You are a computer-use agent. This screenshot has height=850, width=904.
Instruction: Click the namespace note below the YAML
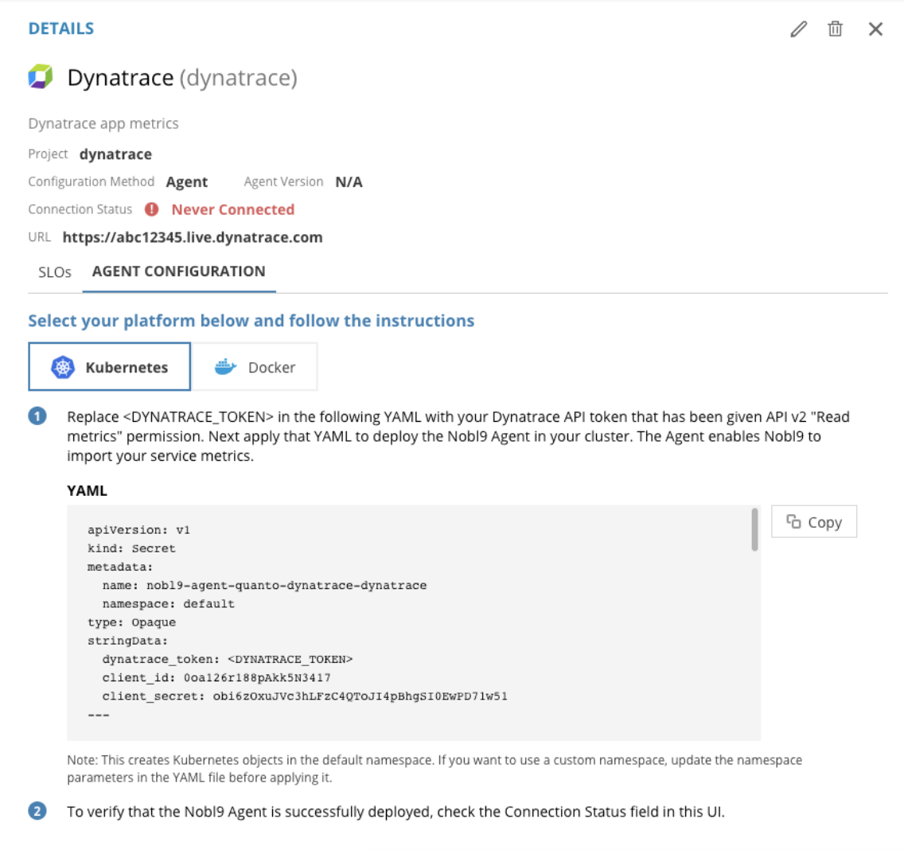coord(434,769)
